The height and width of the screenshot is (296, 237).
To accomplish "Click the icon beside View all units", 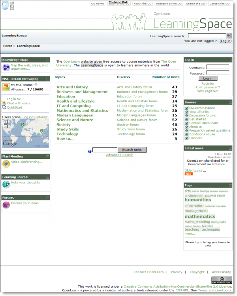I will click(x=186, y=112).
